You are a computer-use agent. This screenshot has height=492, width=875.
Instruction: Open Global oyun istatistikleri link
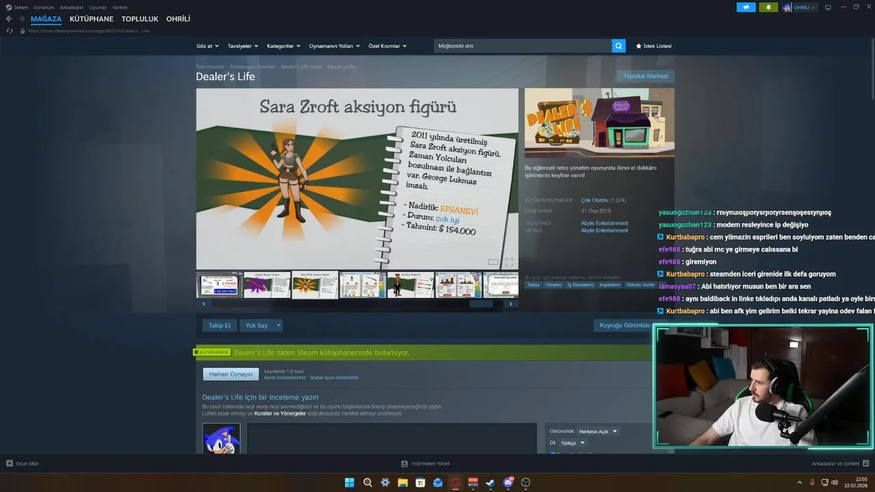pos(334,377)
